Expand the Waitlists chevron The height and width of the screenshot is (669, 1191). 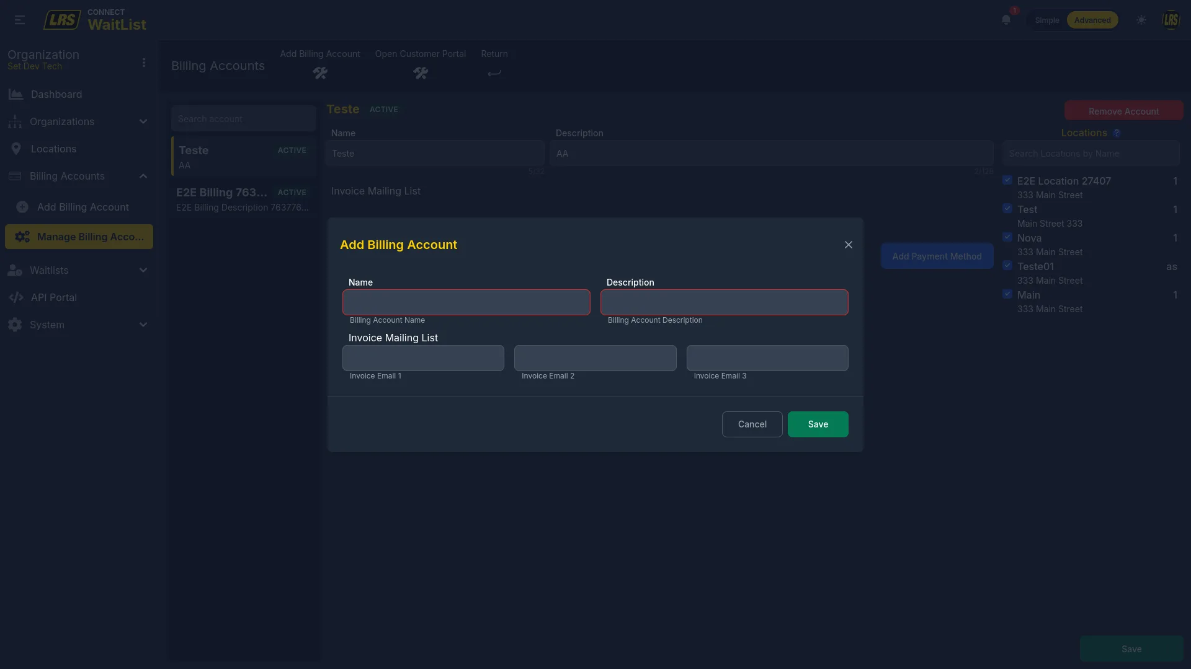[143, 270]
